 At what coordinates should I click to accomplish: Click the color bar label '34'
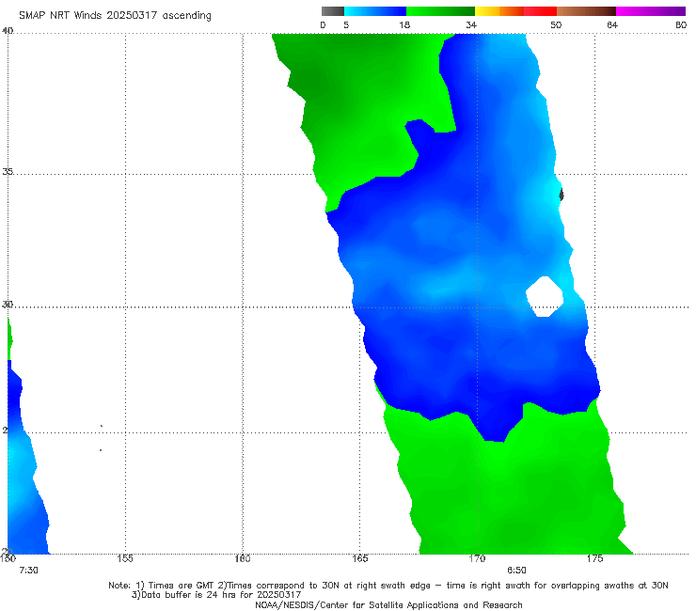click(x=471, y=25)
